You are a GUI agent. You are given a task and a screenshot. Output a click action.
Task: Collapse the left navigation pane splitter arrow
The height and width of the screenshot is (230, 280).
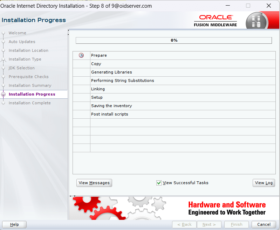[68, 31]
